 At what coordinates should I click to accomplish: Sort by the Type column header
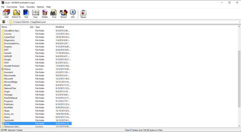45,27
